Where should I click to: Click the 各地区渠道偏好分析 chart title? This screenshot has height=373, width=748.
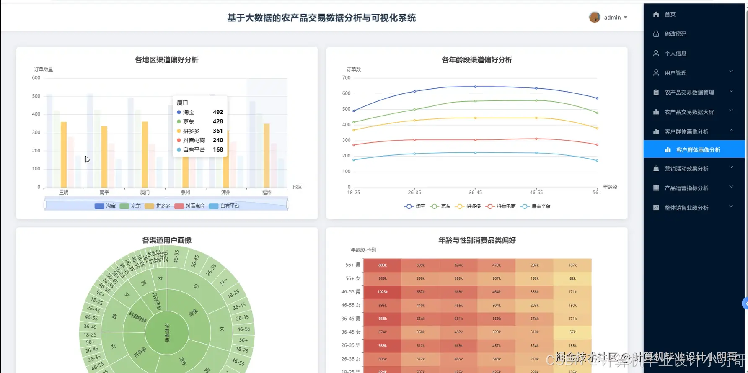[x=167, y=59]
